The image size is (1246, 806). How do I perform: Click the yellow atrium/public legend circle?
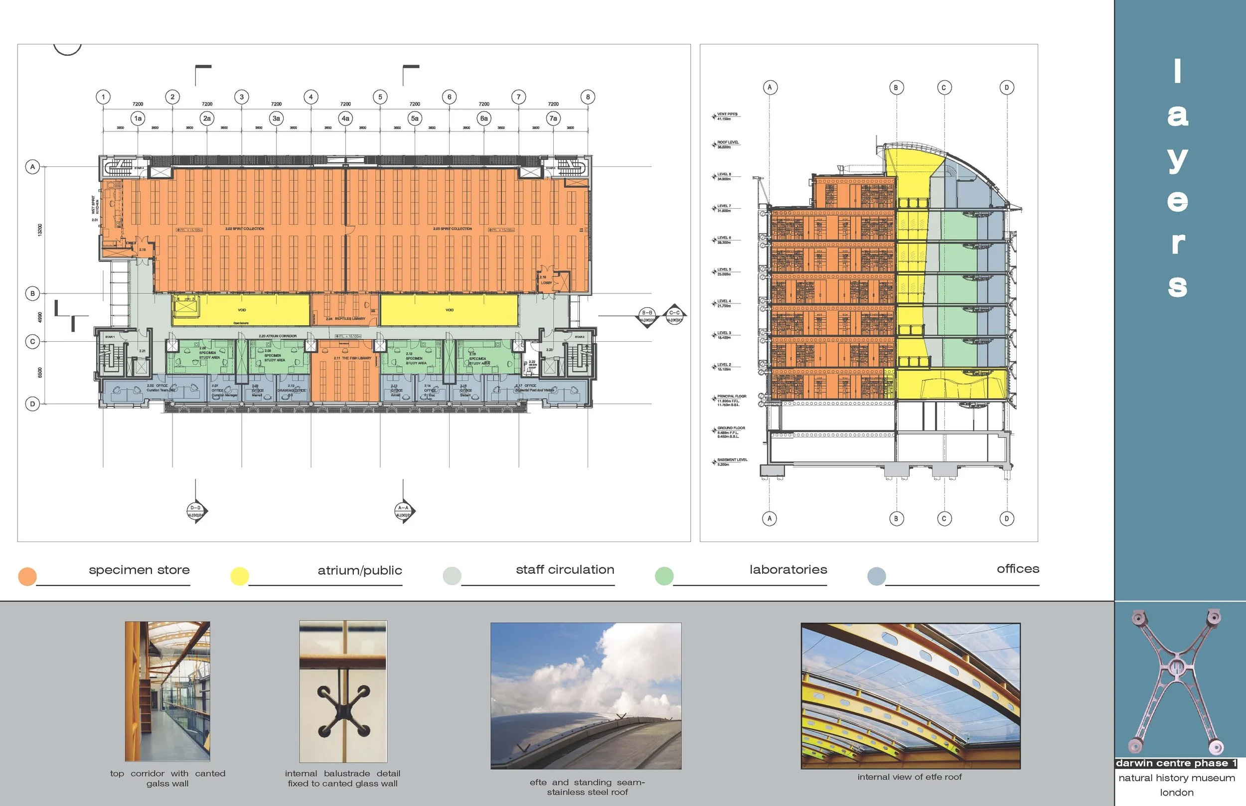(x=239, y=576)
